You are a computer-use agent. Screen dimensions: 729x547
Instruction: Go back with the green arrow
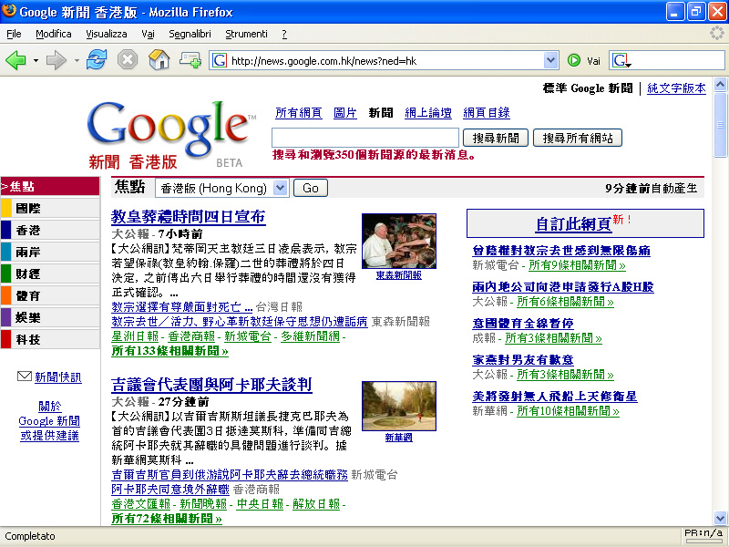(15, 60)
